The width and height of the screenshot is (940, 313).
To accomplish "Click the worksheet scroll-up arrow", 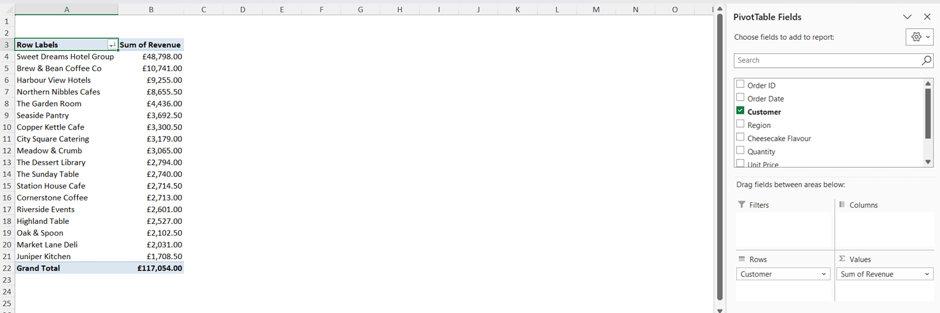I will (x=720, y=8).
